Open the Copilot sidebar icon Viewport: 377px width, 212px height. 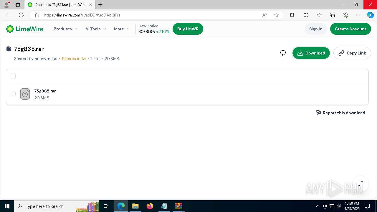[370, 15]
